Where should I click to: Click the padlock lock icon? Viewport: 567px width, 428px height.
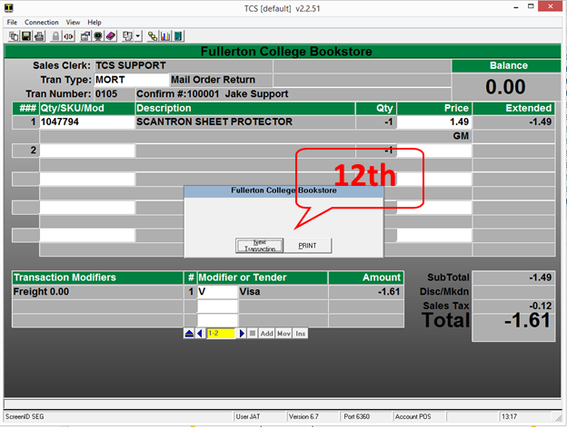[x=55, y=36]
